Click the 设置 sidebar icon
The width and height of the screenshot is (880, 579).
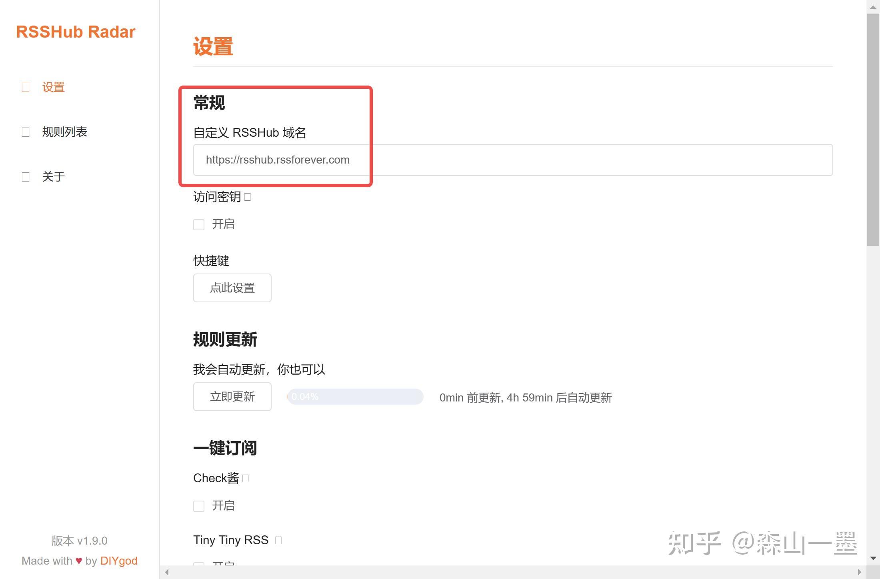[x=25, y=87]
